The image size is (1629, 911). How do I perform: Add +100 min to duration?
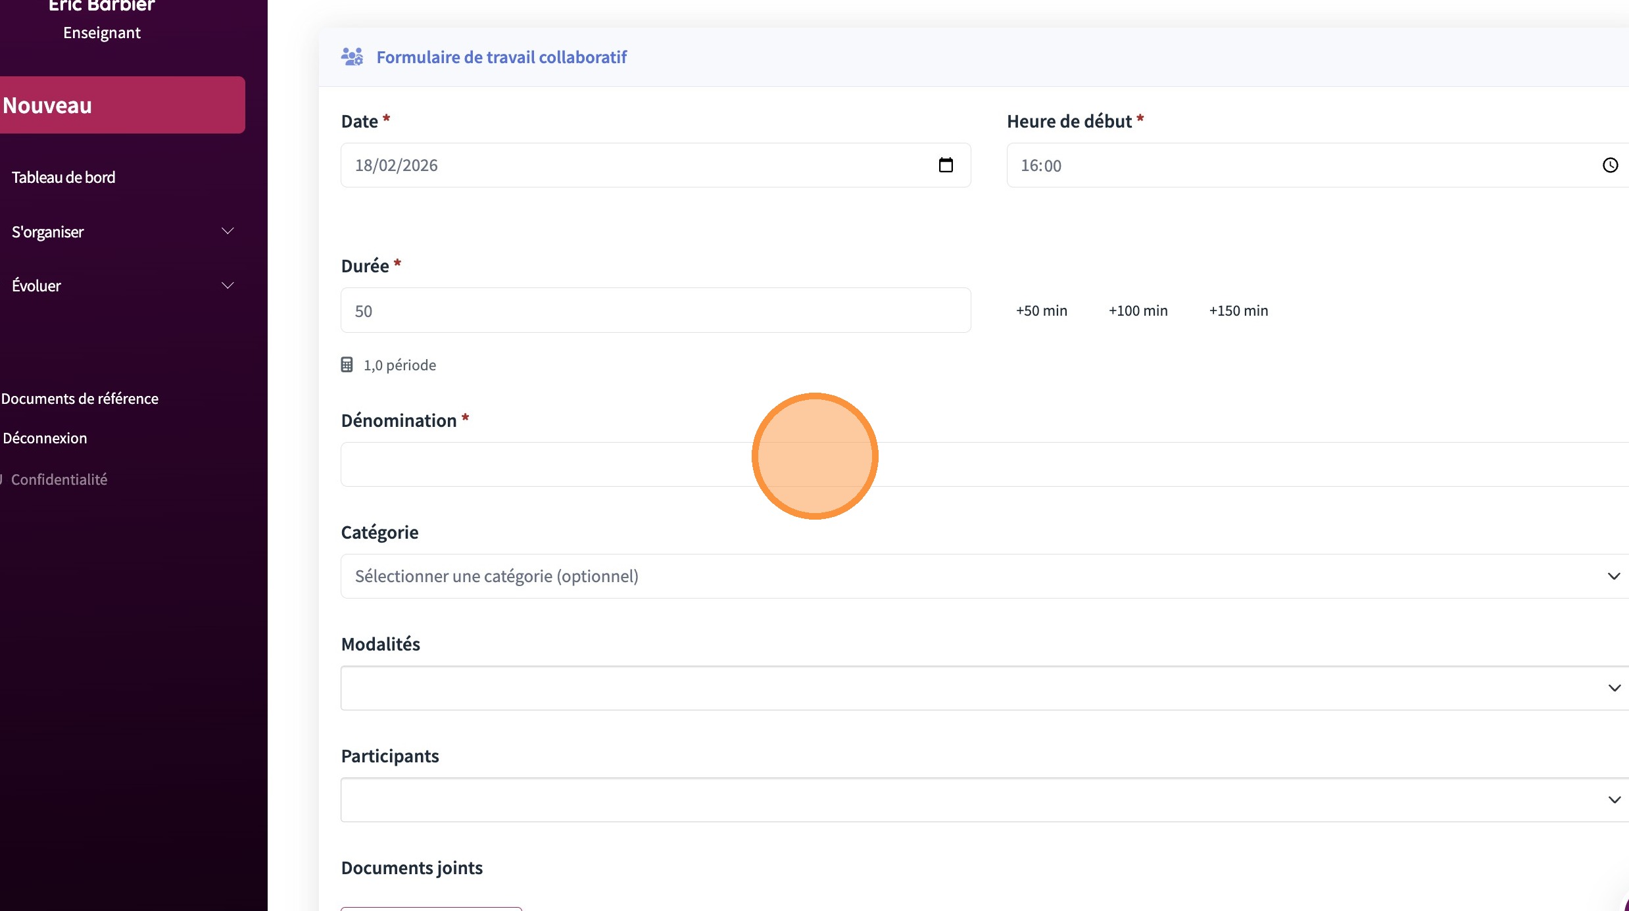click(1138, 310)
